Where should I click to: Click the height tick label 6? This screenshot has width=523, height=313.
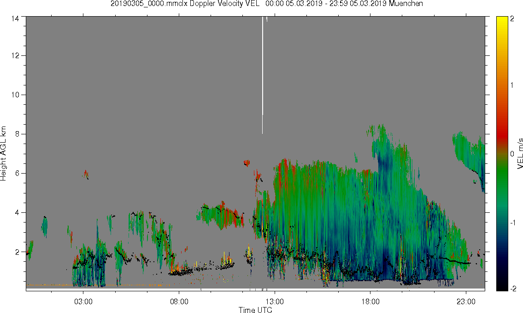click(x=17, y=174)
